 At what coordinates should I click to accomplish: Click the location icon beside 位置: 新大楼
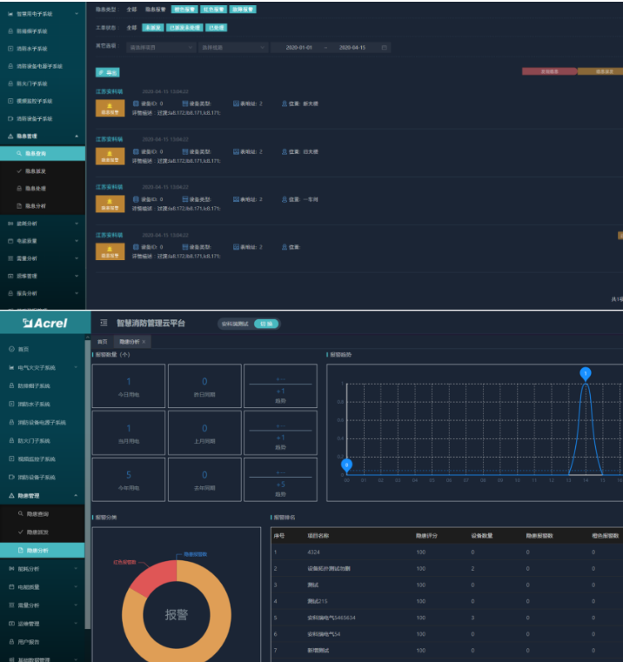click(285, 104)
